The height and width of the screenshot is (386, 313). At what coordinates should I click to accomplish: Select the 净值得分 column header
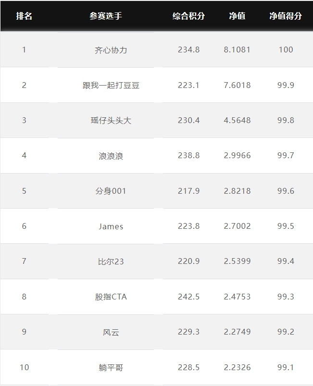(x=286, y=16)
